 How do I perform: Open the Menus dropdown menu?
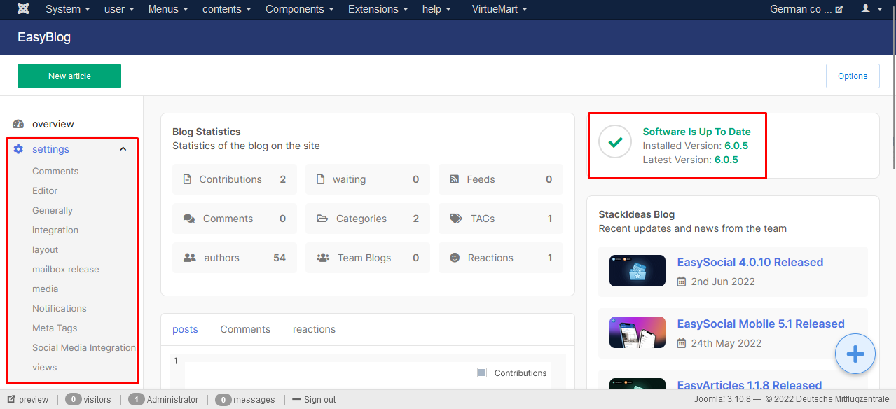coord(168,9)
